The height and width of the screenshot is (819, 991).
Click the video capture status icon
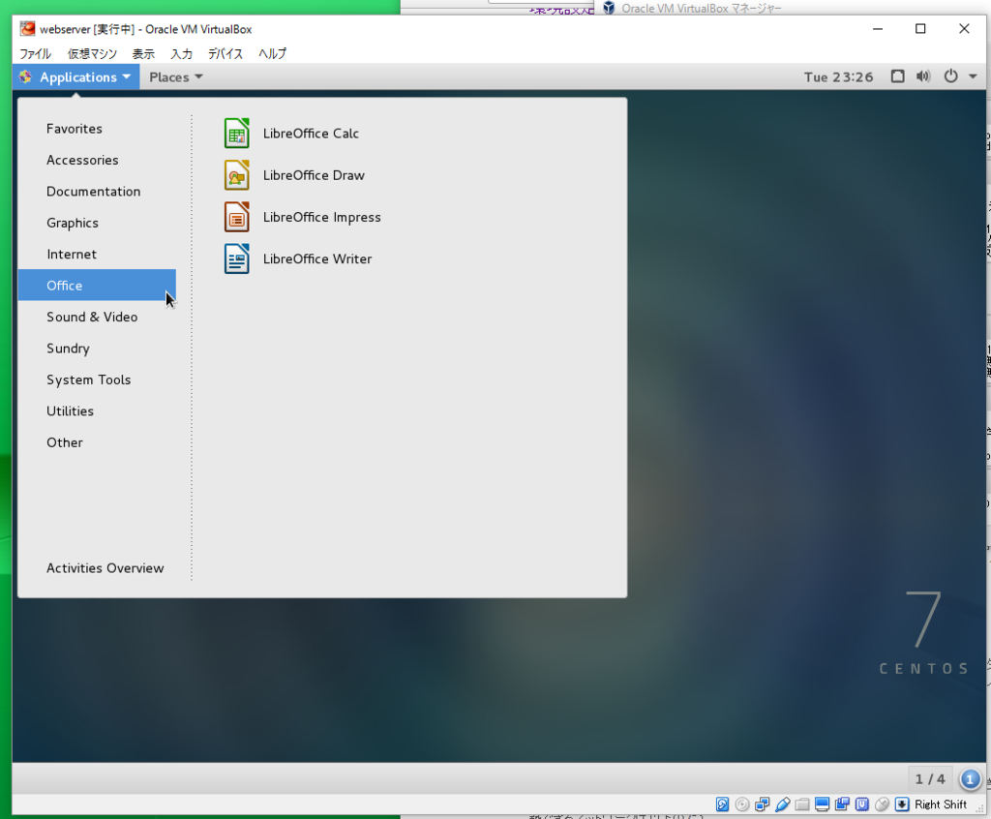pos(842,804)
